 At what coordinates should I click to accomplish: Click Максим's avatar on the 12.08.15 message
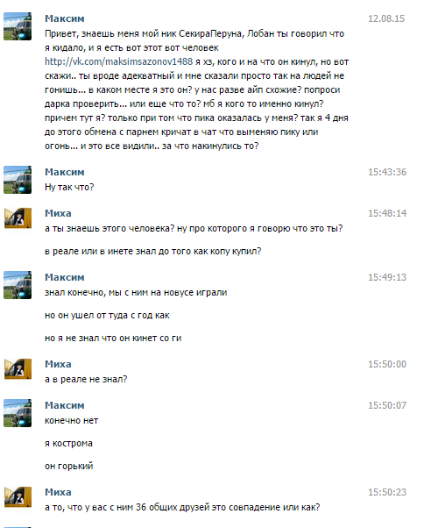coord(18,26)
